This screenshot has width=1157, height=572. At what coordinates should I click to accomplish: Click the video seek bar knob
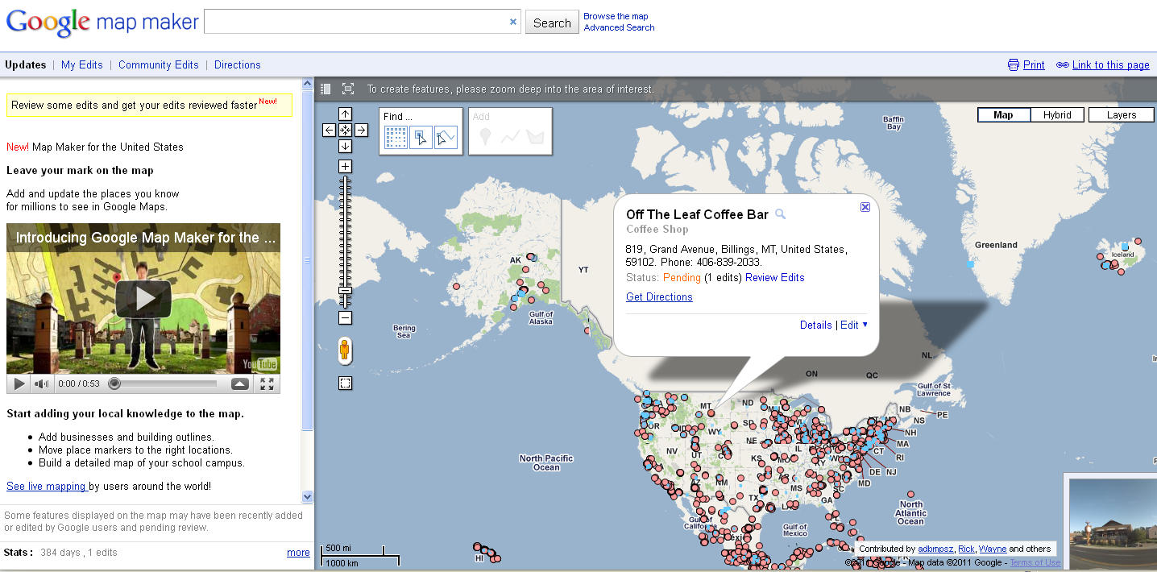114,383
